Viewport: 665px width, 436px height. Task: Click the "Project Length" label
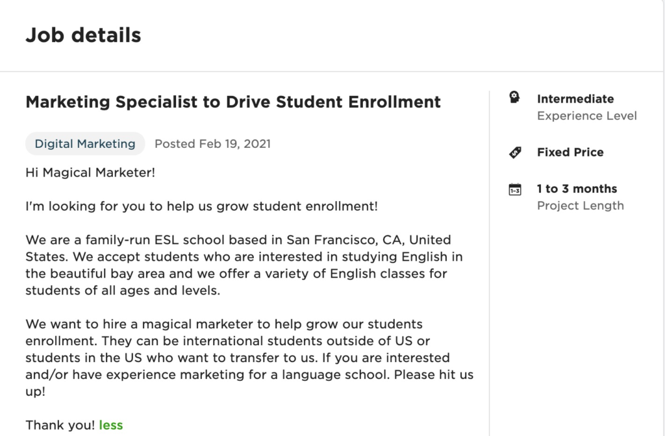[x=580, y=206]
